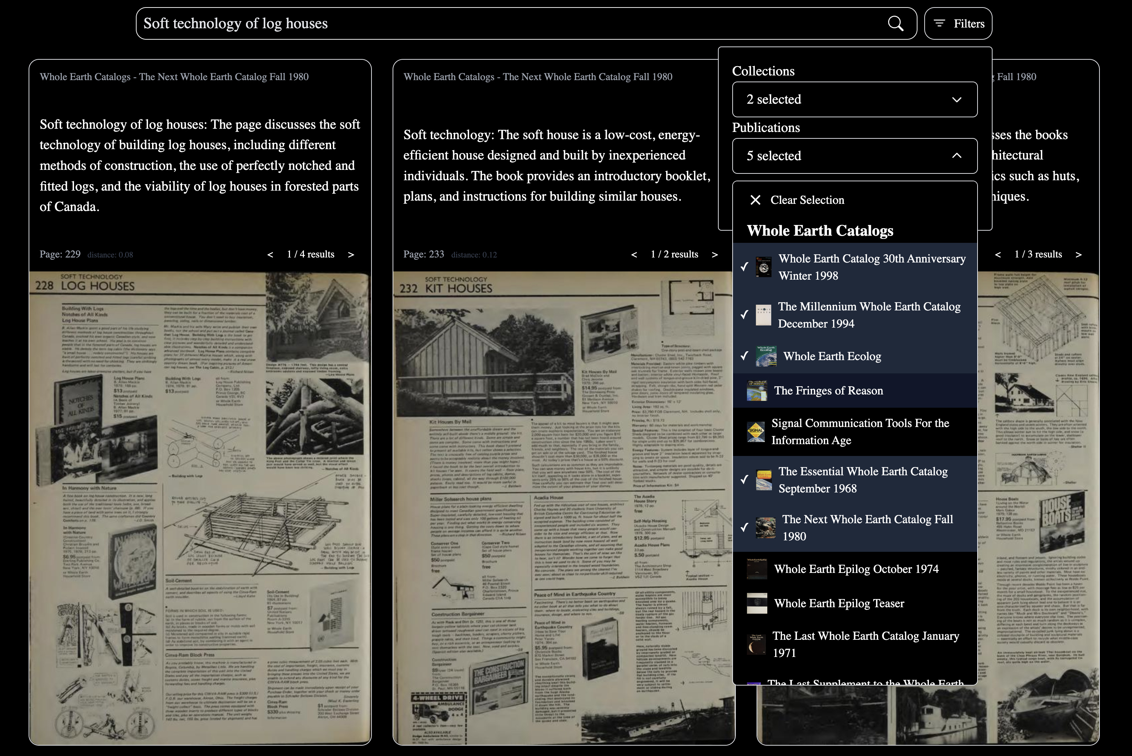Collapse the Publications dropdown chevron

pyautogui.click(x=956, y=156)
